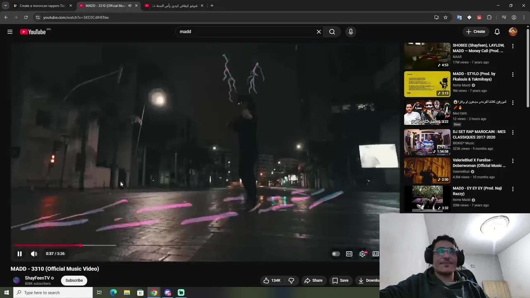Open the Extensions puzzle piece menu
The image size is (530, 298).
pos(489,17)
